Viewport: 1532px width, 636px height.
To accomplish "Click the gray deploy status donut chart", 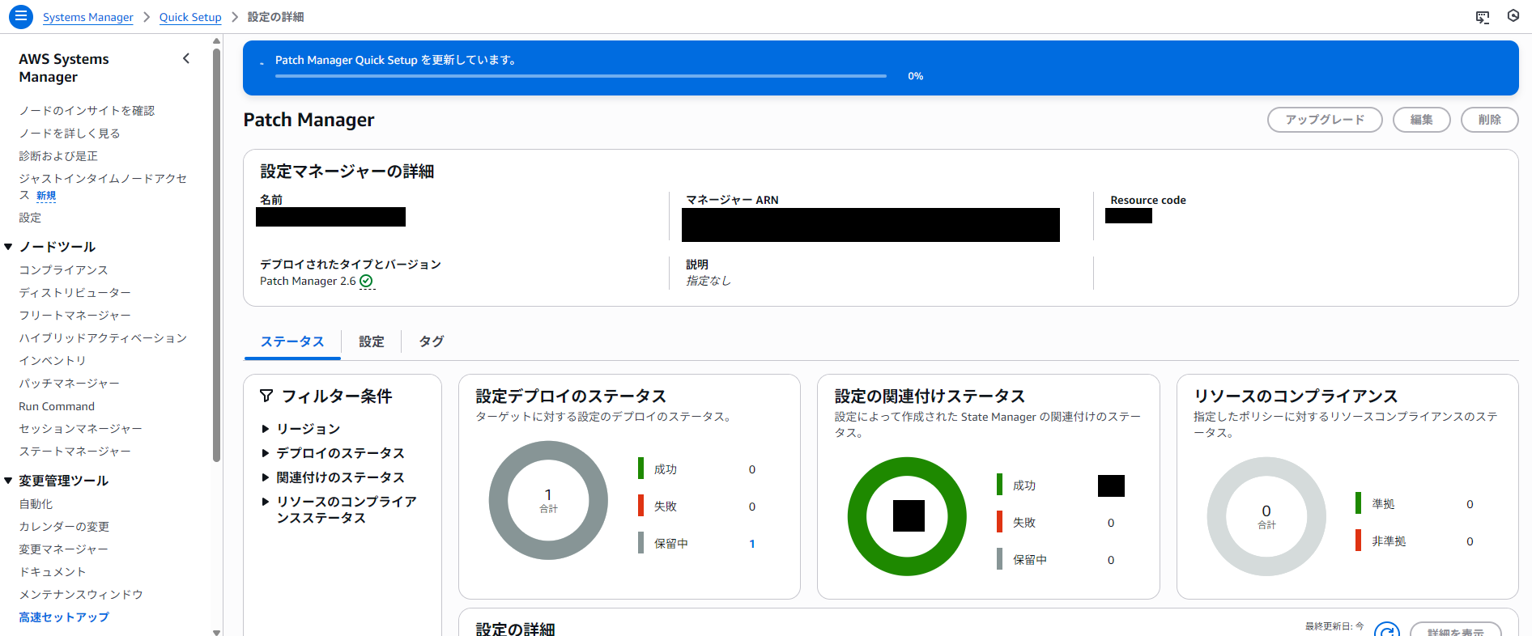I will tap(498, 500).
